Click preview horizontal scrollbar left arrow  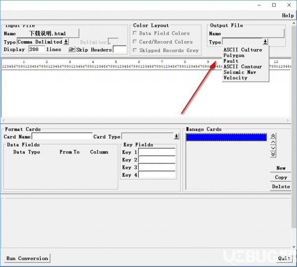(x=3, y=121)
